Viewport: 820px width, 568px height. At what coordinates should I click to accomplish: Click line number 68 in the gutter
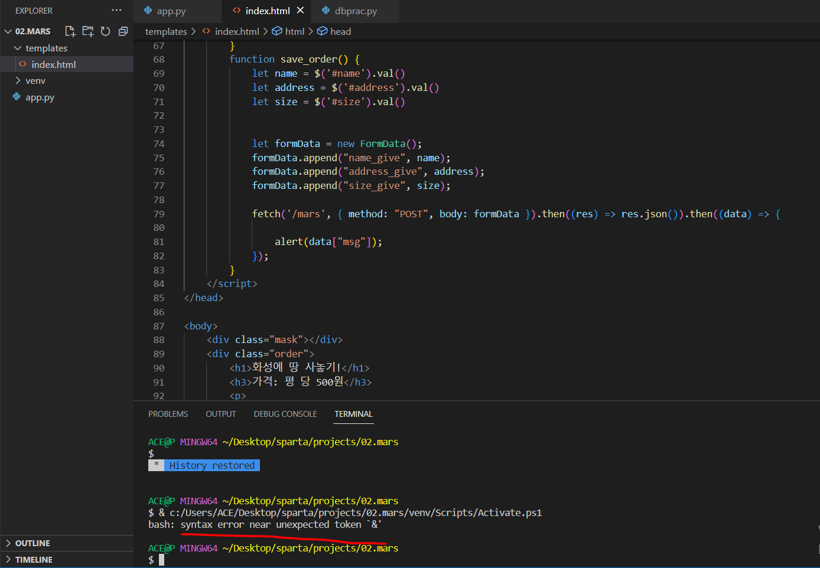click(159, 60)
